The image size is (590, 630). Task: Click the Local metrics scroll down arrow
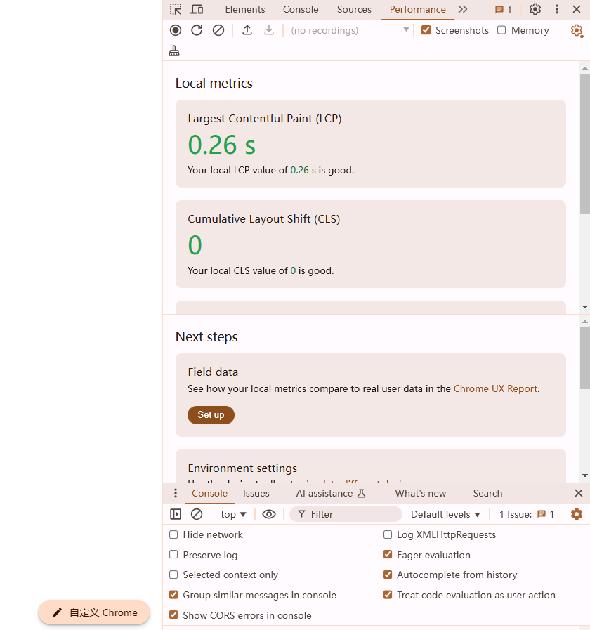click(x=585, y=307)
